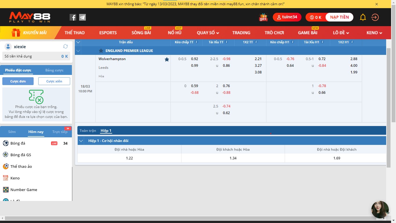Screen dimensions: 396x223
Task: Click the 50x gift bonus icon
Action: [263, 17]
